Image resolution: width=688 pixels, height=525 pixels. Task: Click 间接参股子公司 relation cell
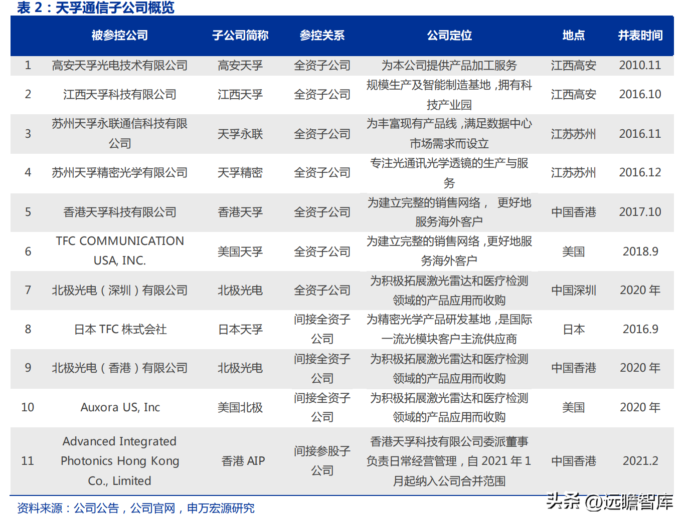coord(322,461)
